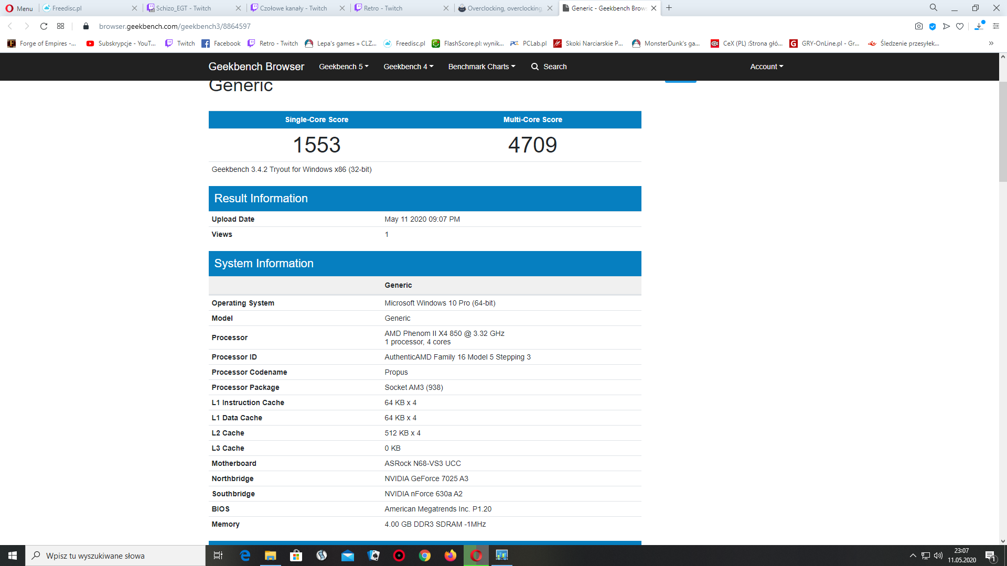
Task: Open Easy Setup settings icon
Action: [x=996, y=26]
